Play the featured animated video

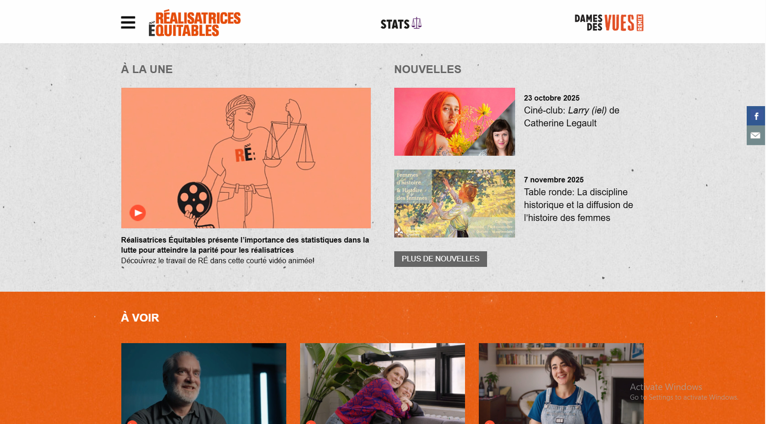coord(137,212)
